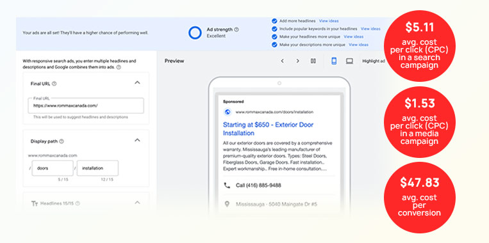This screenshot has height=243, width=489.
Task: Click the 5 / 15 character counter
Action: coord(62,180)
